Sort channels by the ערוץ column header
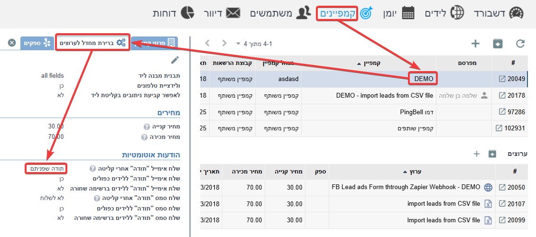 pos(412,172)
